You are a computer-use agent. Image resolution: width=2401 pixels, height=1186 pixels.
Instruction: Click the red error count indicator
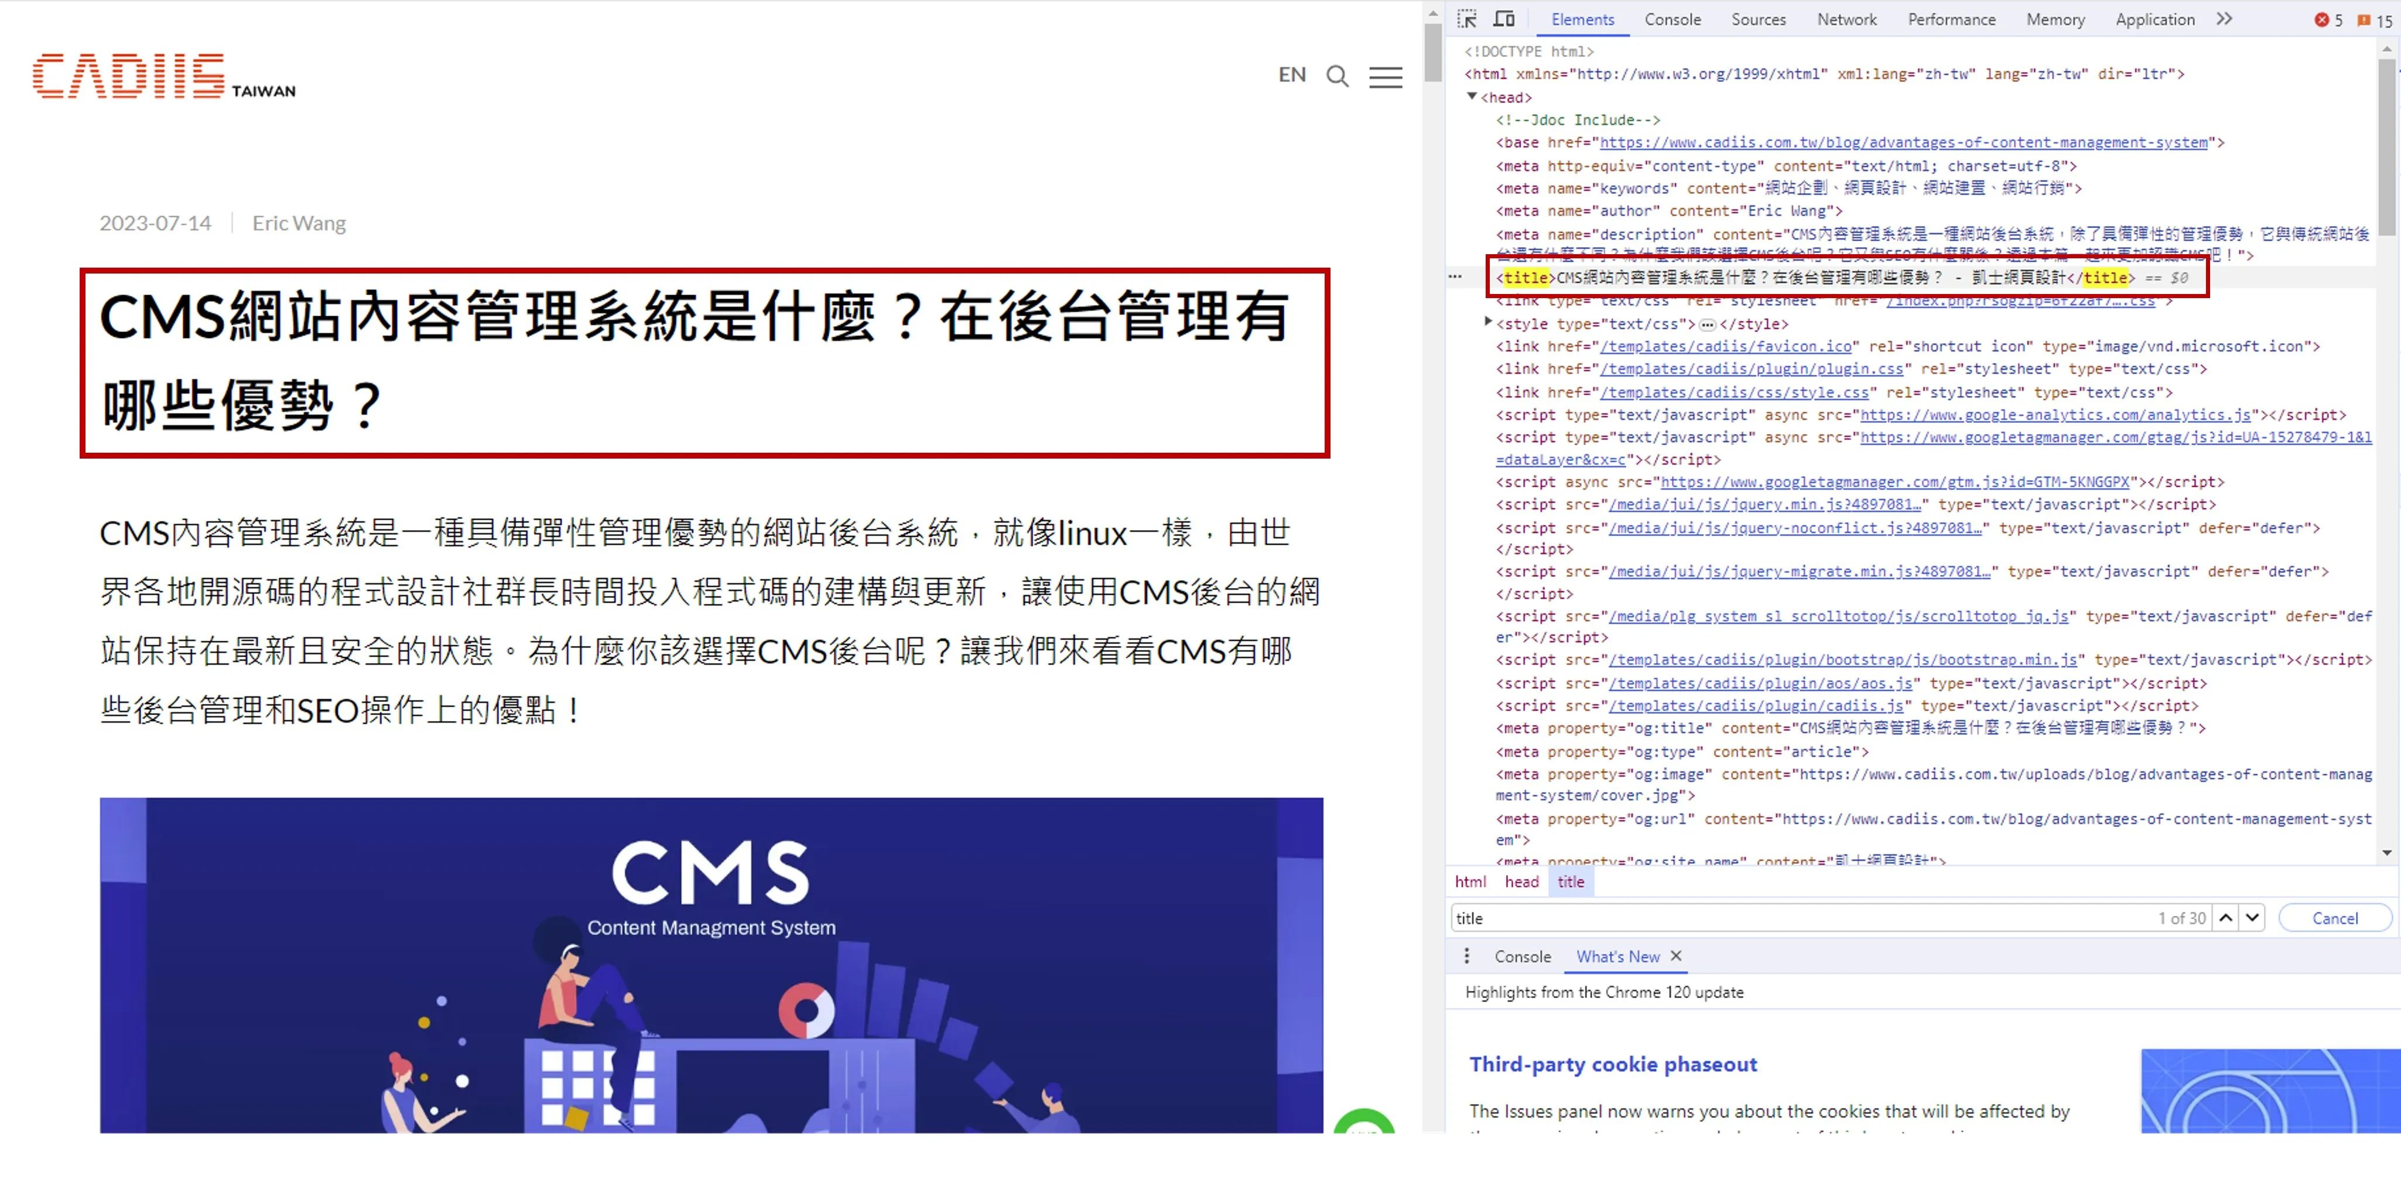tap(2328, 19)
